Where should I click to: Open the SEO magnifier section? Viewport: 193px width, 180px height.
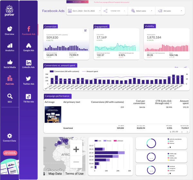(10, 96)
